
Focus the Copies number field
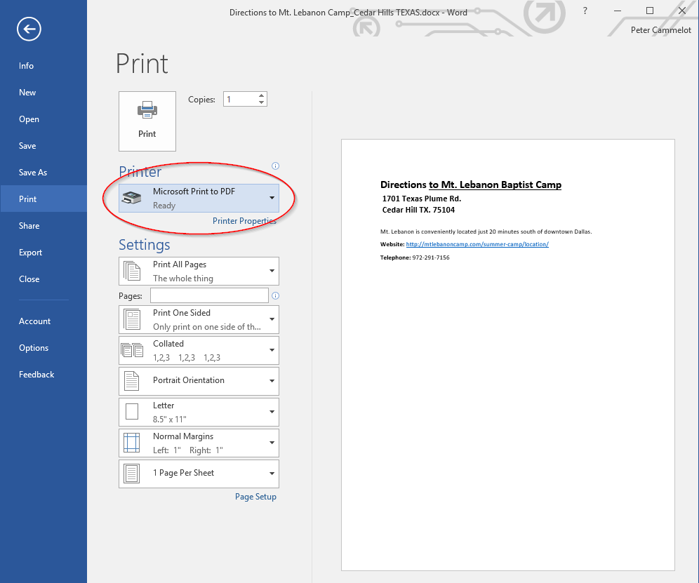pyautogui.click(x=240, y=100)
